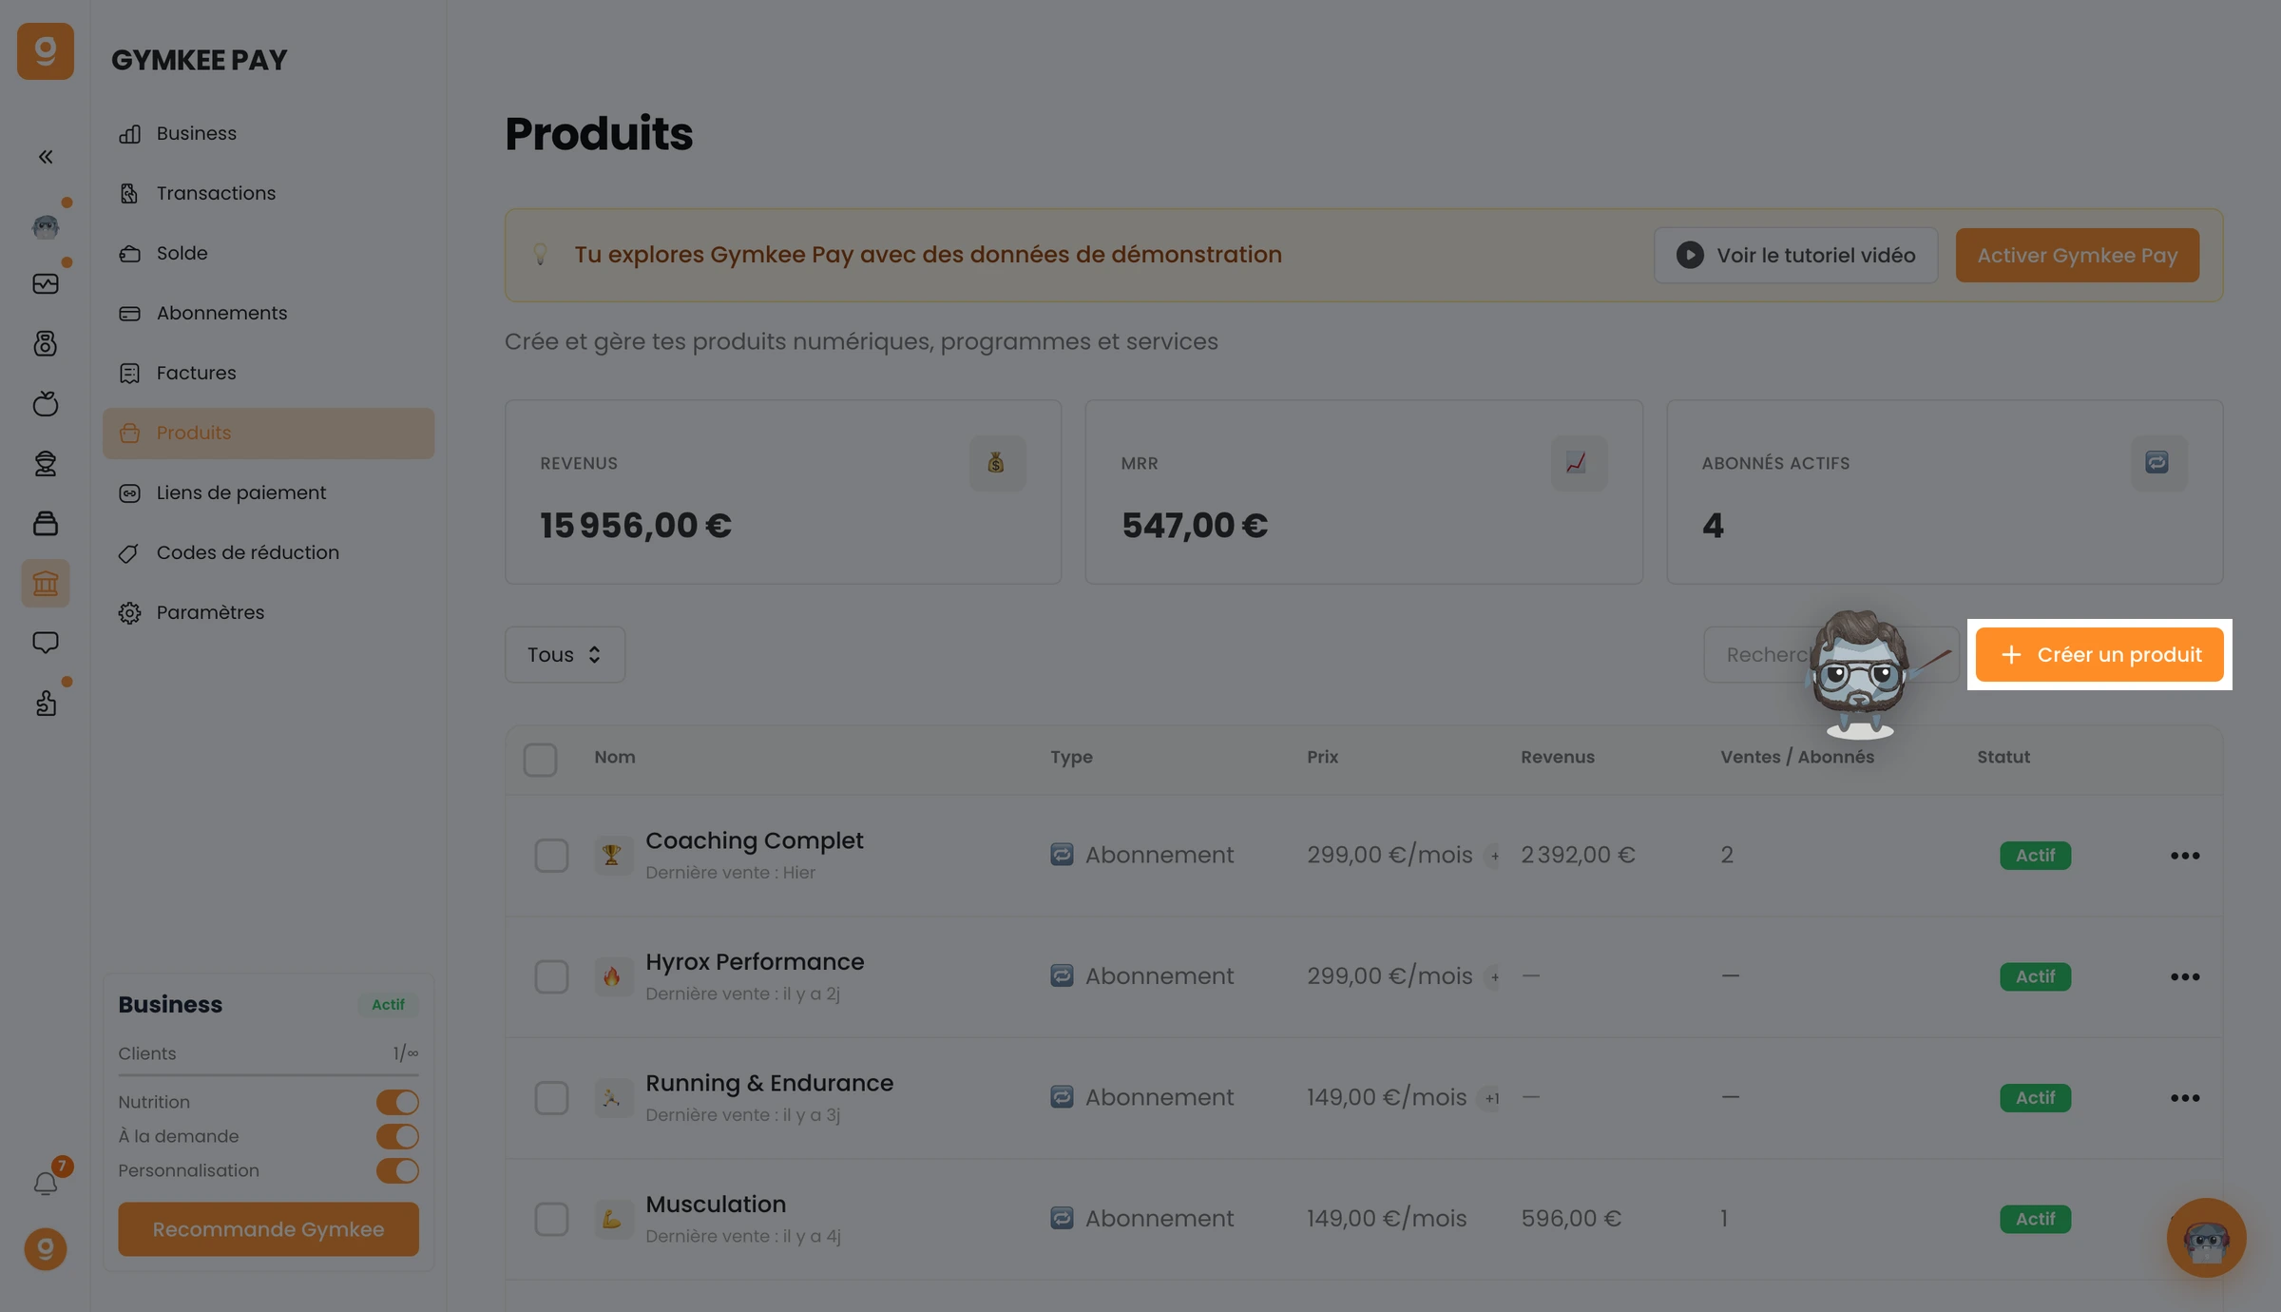Click Créer un produit button
This screenshot has width=2281, height=1312.
pos(2099,654)
